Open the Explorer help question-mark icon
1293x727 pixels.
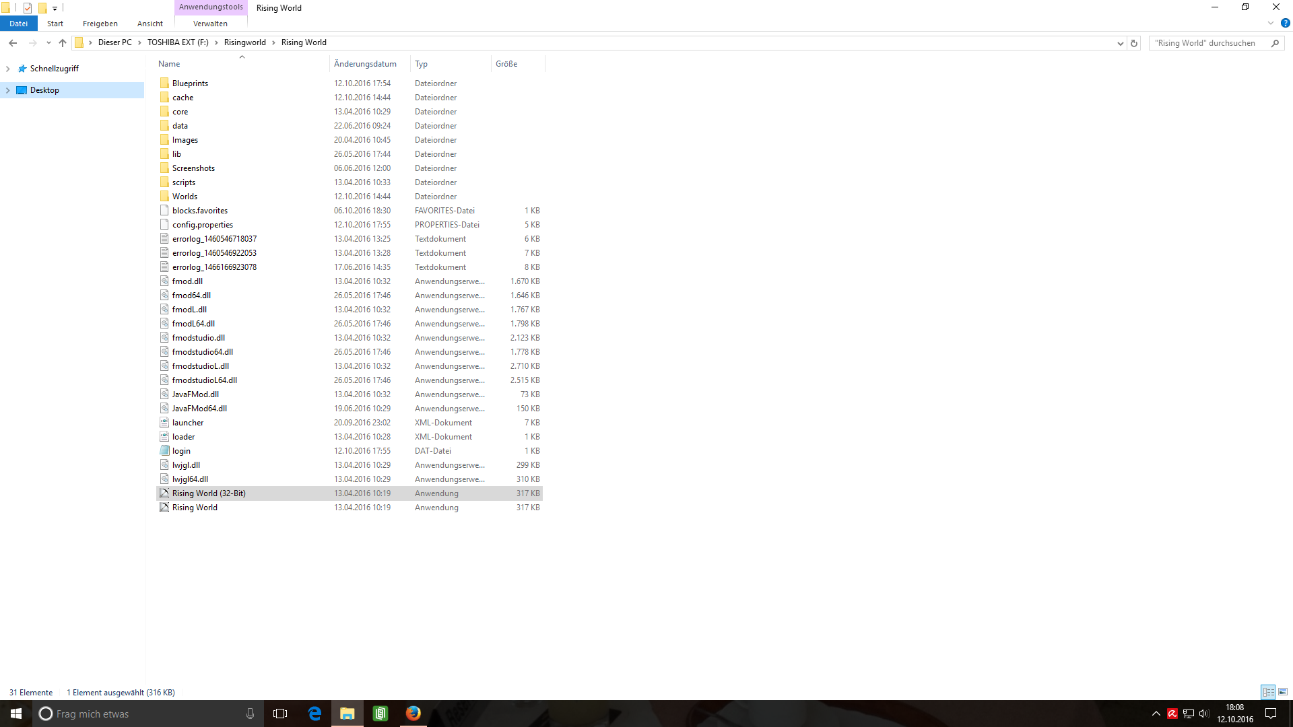[x=1285, y=24]
